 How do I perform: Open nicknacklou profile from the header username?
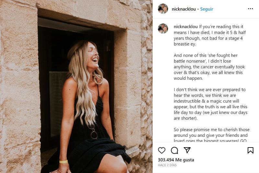pos(185,9)
